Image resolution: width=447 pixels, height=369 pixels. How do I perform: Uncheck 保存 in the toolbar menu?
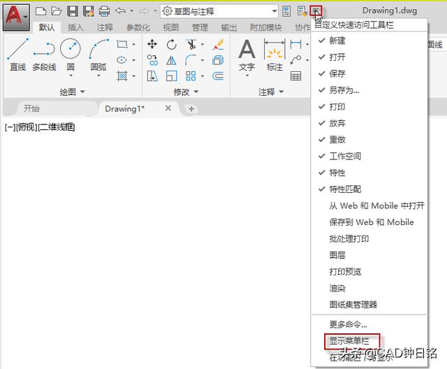(369, 74)
